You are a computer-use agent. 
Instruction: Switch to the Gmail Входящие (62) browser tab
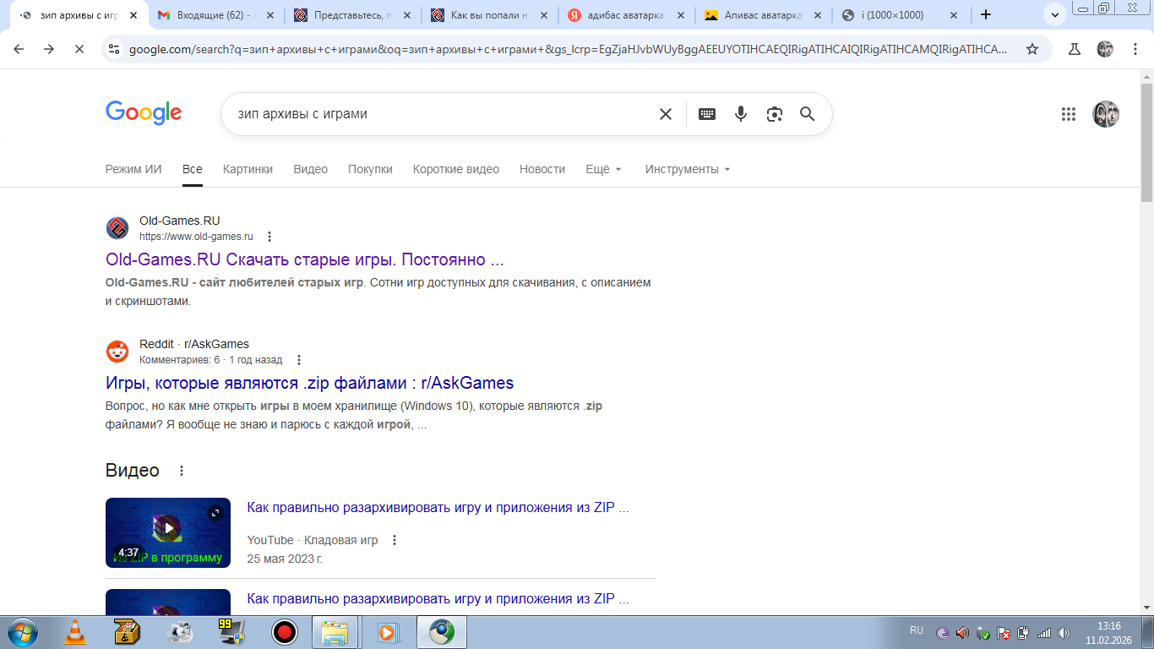tap(215, 15)
